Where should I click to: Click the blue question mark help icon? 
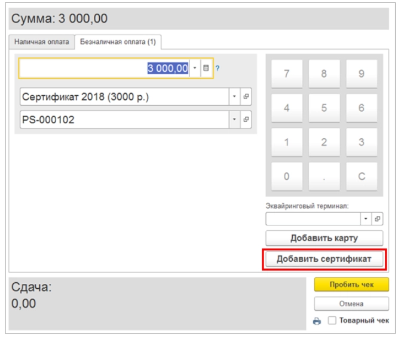tap(218, 68)
